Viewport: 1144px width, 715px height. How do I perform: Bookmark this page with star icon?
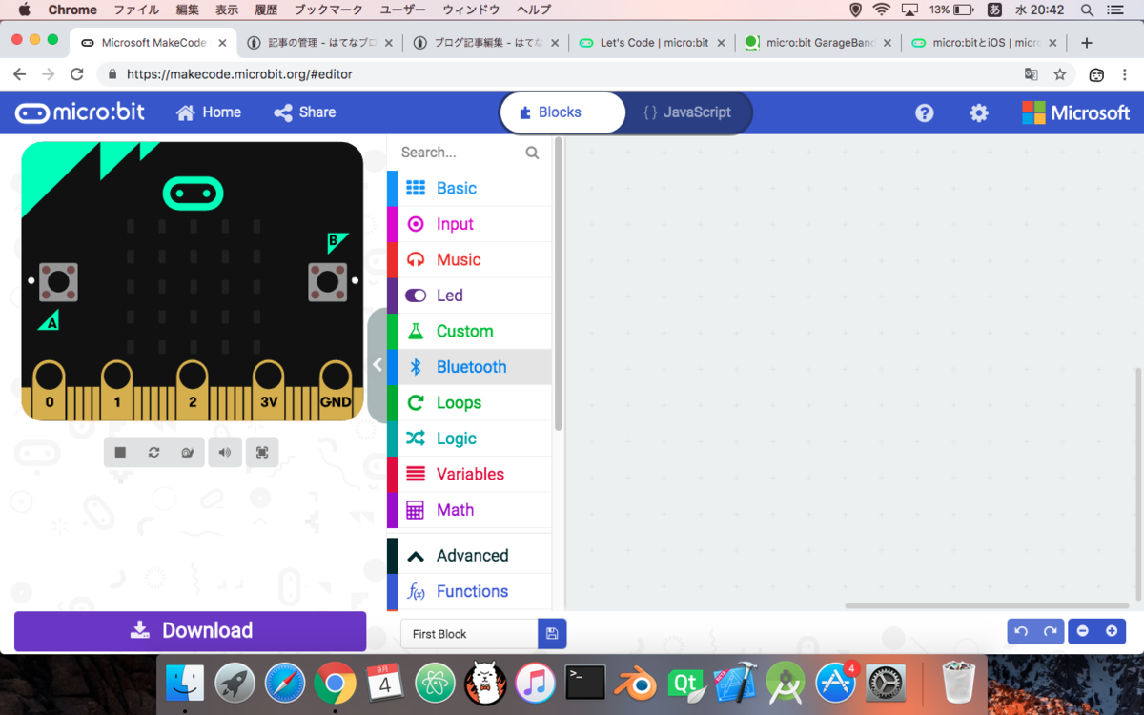pos(1059,74)
